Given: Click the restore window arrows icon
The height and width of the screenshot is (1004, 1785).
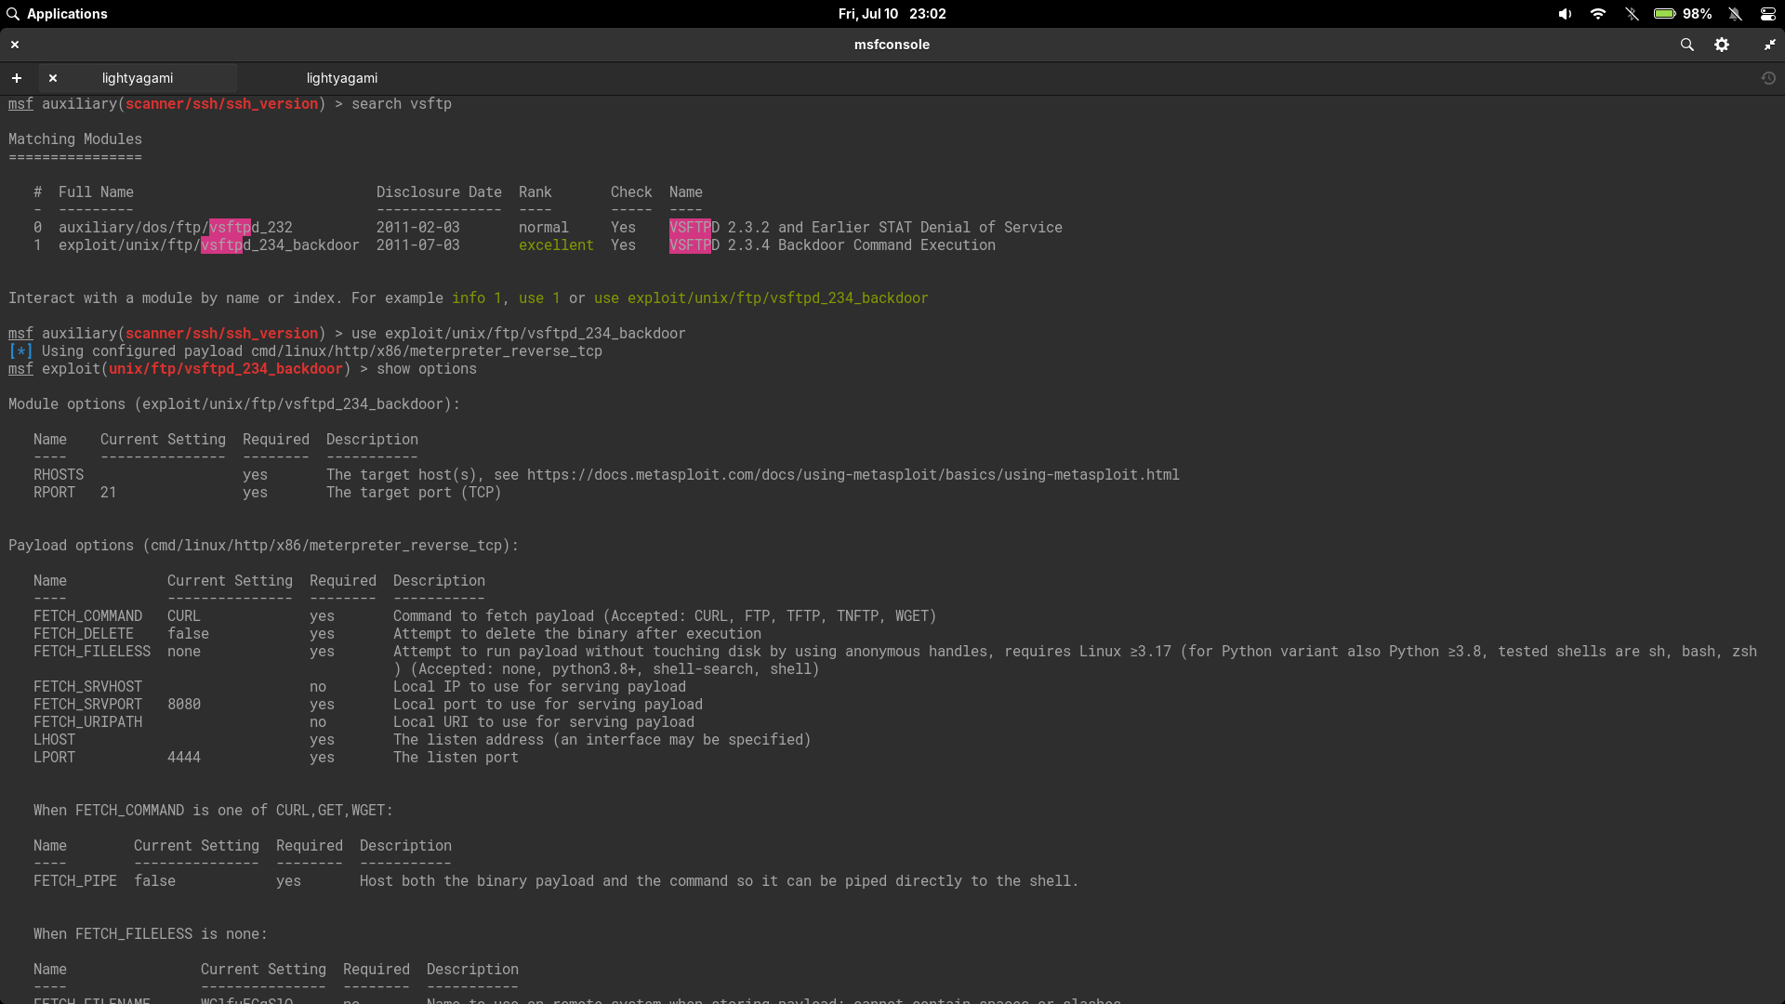Looking at the screenshot, I should [1769, 45].
